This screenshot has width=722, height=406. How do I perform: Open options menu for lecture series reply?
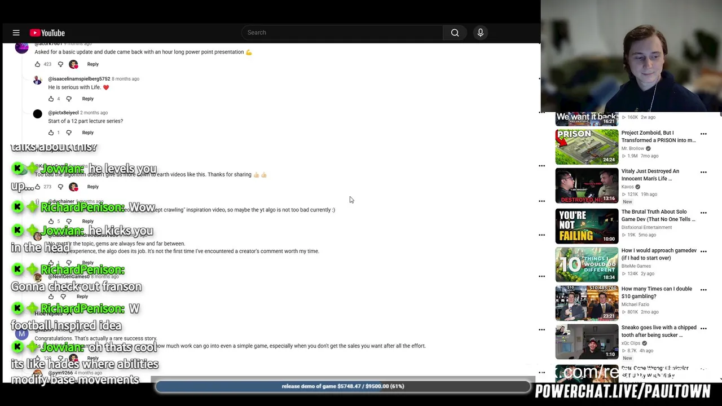tap(541, 113)
